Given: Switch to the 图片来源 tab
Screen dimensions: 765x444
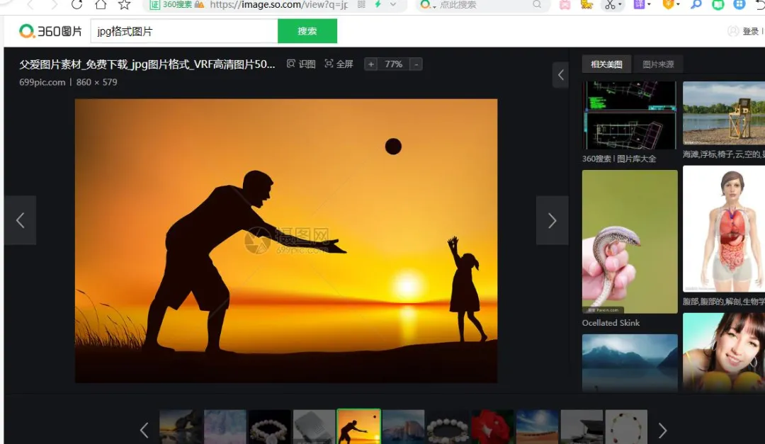Looking at the screenshot, I should 658,64.
